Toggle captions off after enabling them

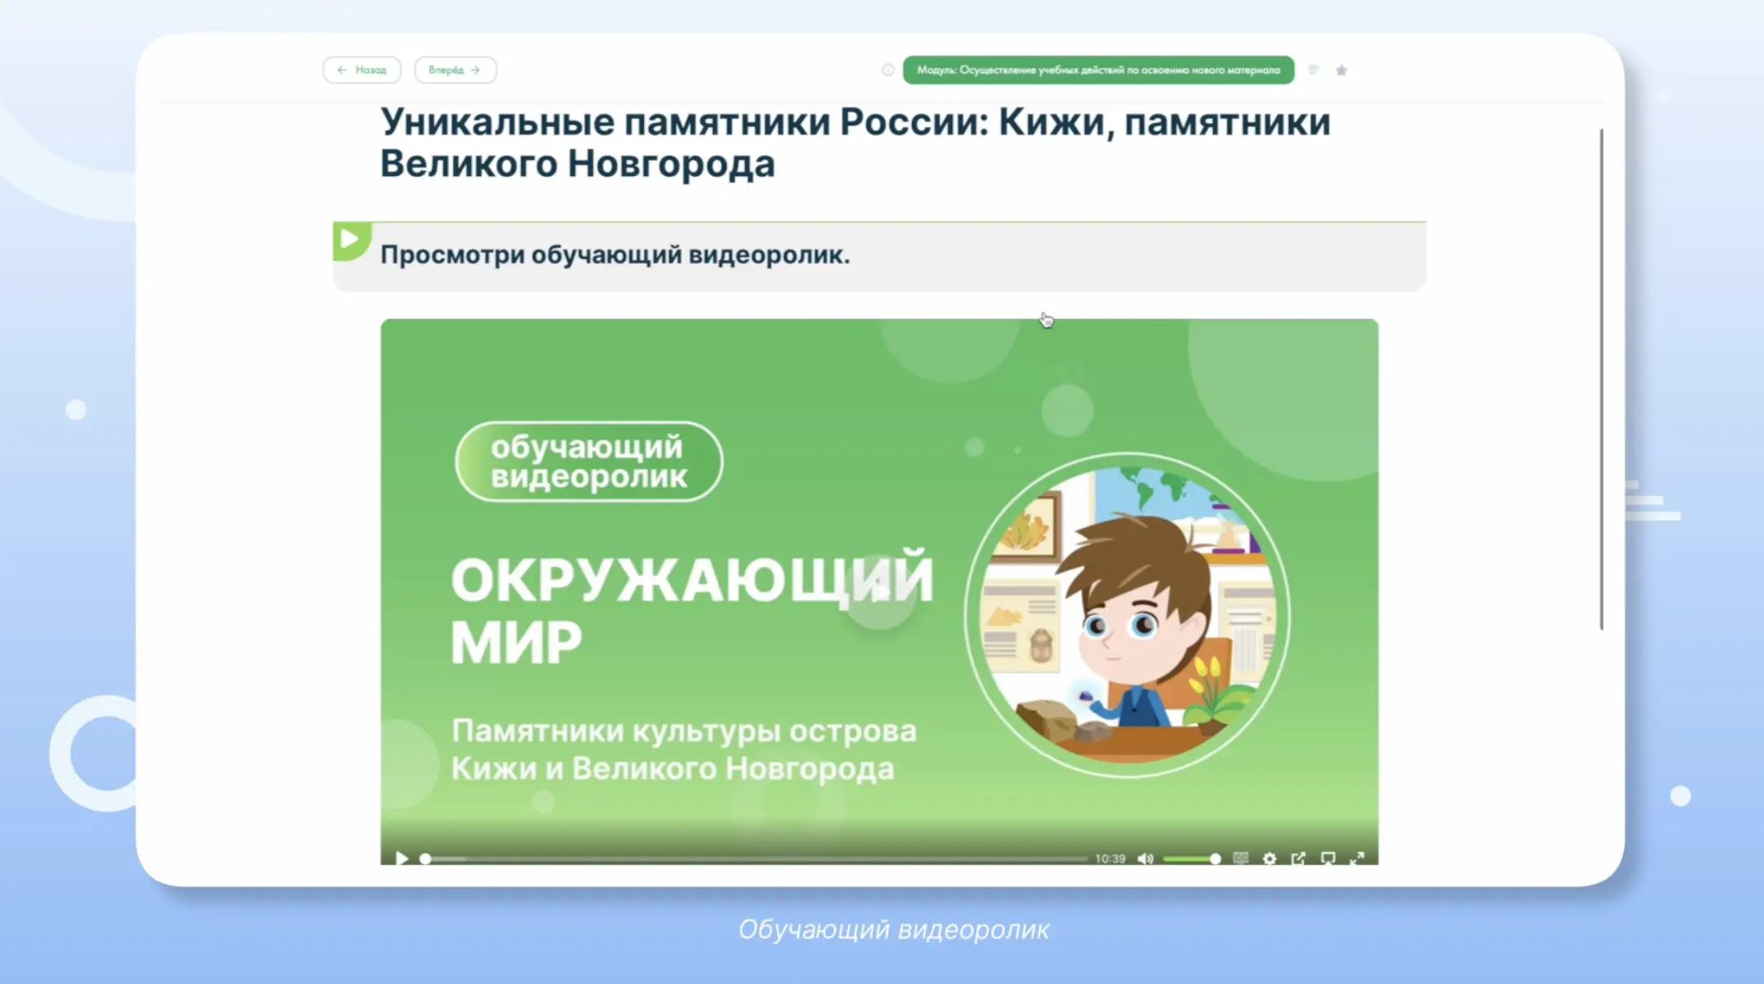point(1240,858)
